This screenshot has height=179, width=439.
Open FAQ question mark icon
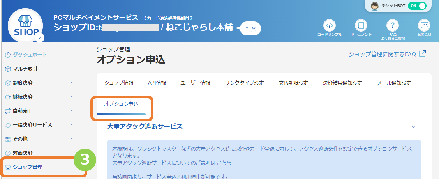[x=393, y=25]
